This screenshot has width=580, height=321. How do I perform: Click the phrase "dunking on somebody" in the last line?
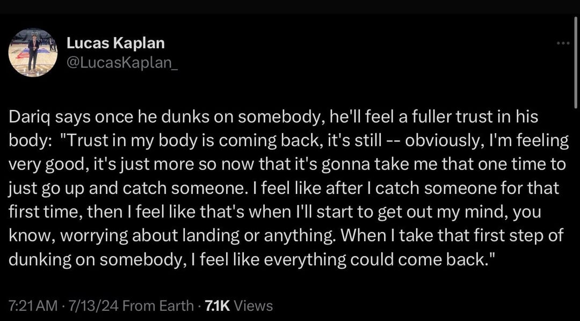[x=92, y=259]
